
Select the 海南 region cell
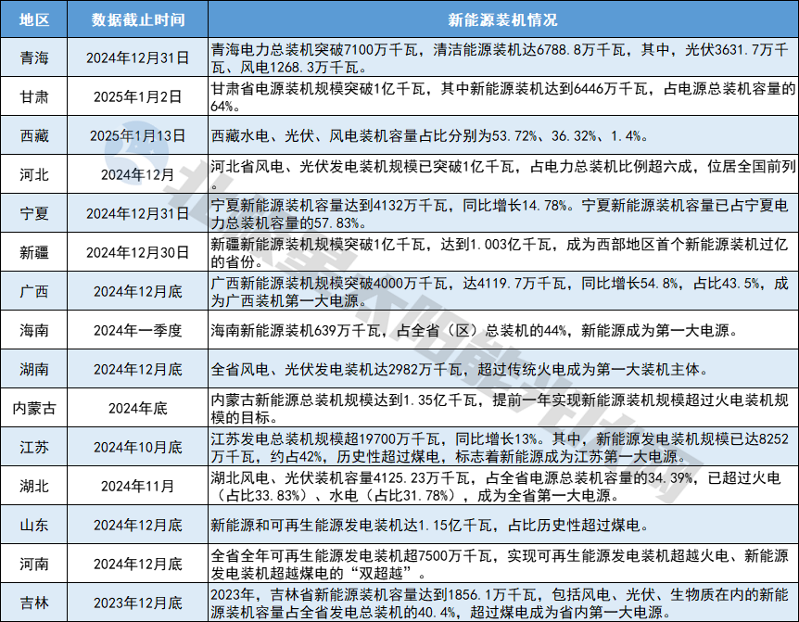click(x=34, y=330)
